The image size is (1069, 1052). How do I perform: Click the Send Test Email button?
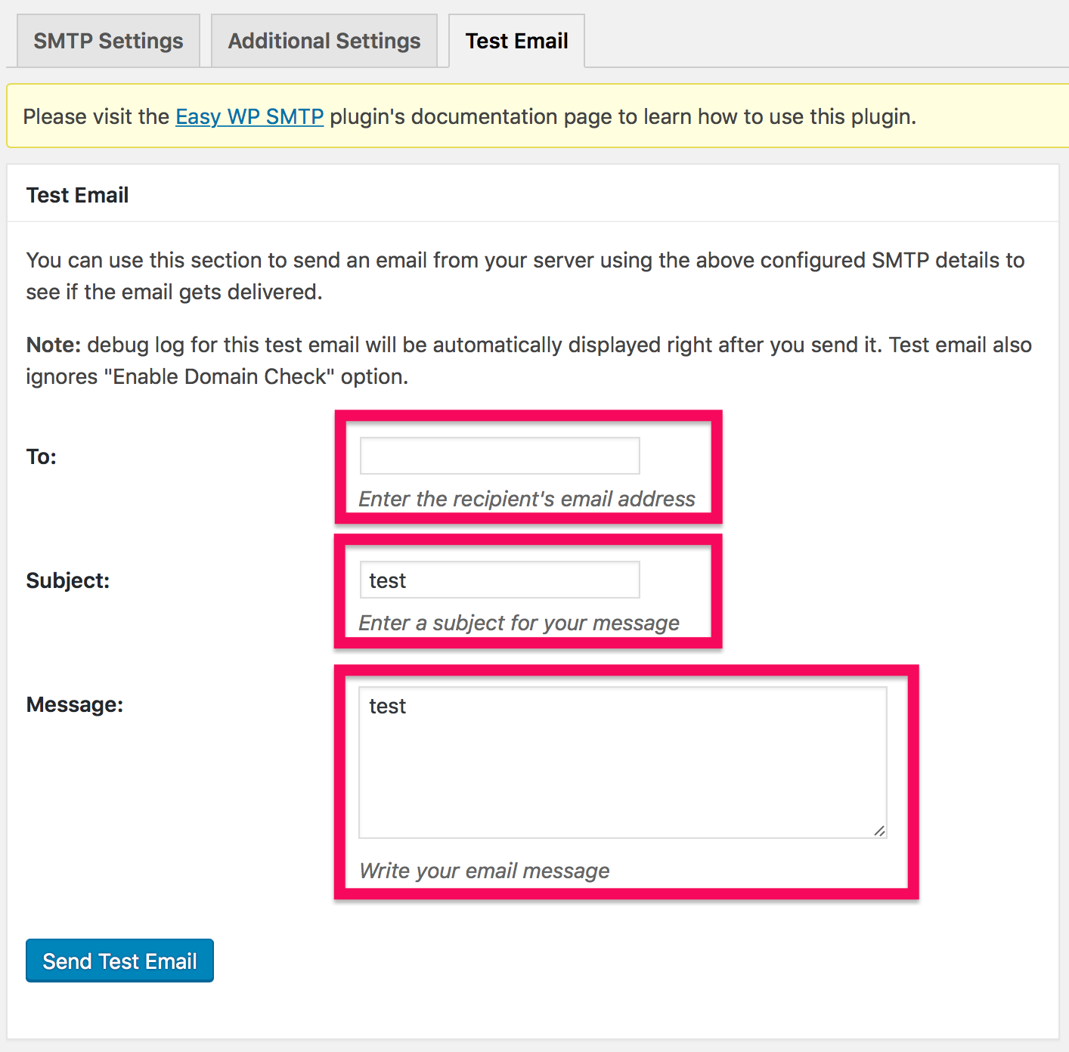119,961
